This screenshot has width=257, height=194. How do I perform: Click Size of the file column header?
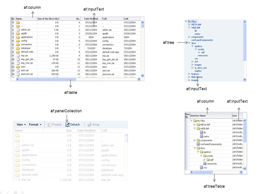point(48,19)
